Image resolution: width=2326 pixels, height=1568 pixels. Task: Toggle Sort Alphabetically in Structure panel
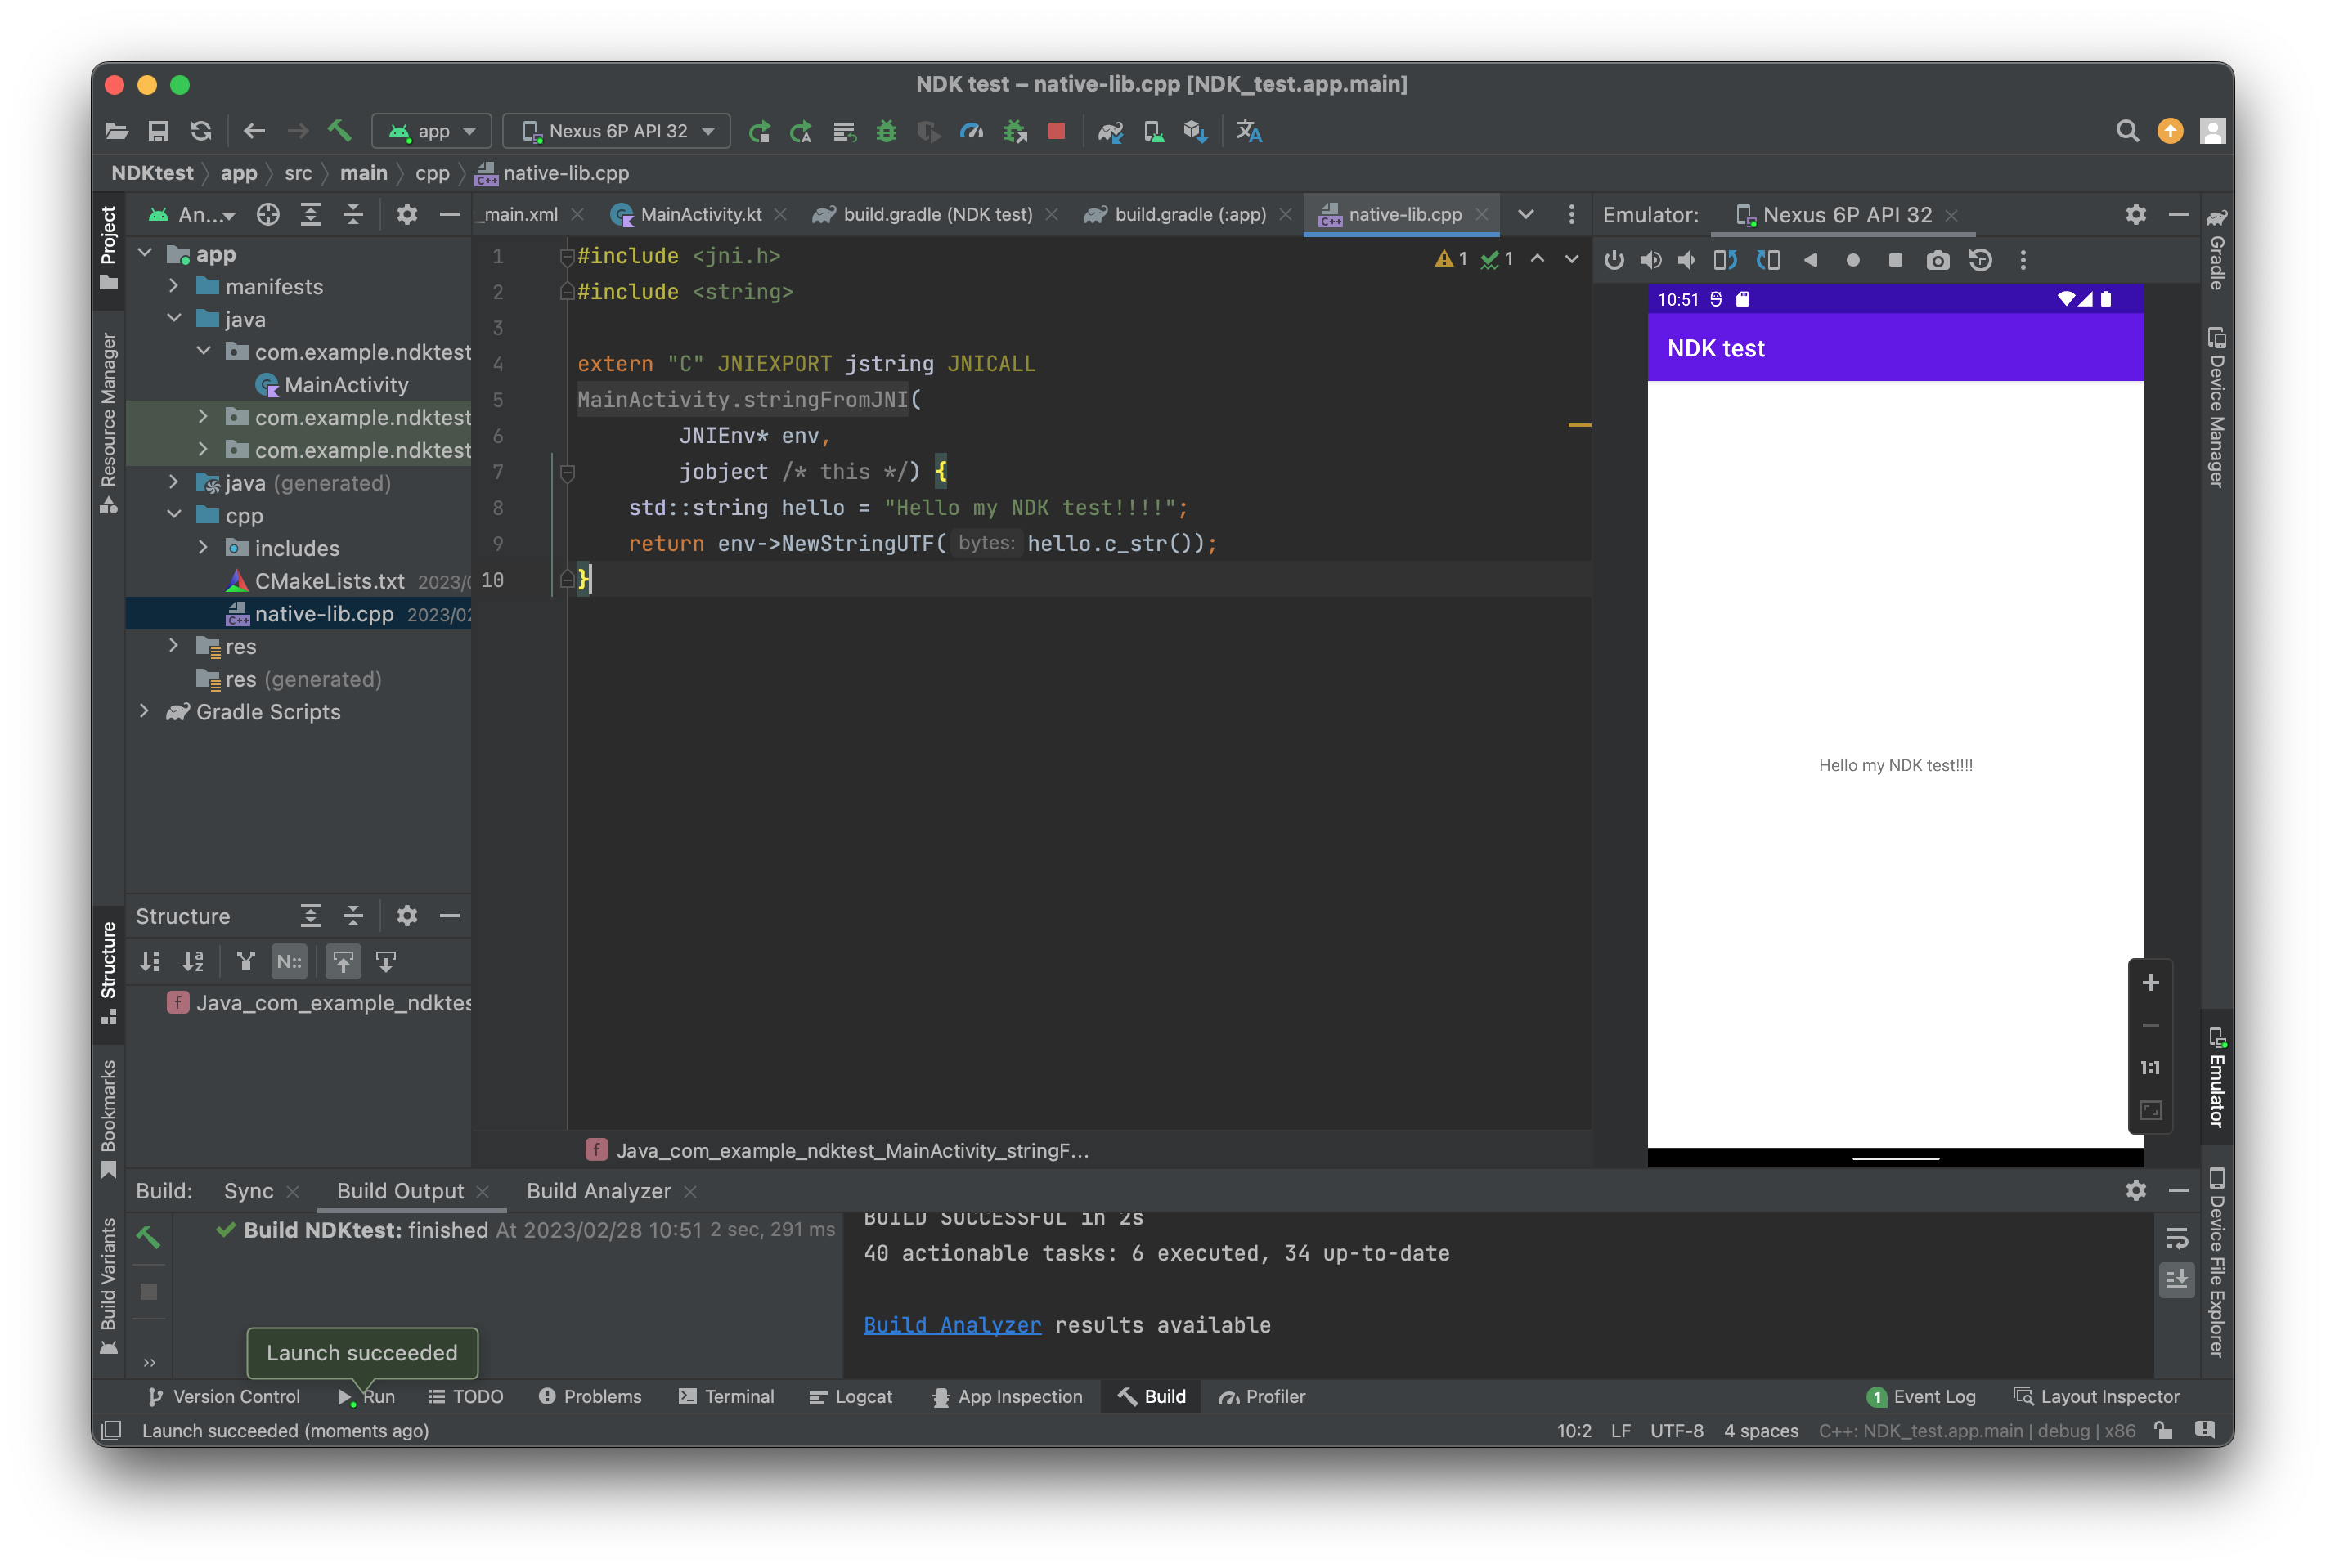(193, 962)
